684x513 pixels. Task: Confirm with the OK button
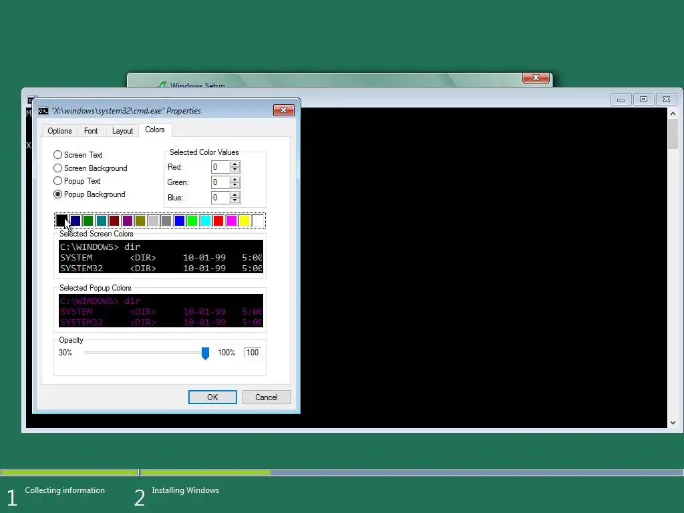coord(212,397)
